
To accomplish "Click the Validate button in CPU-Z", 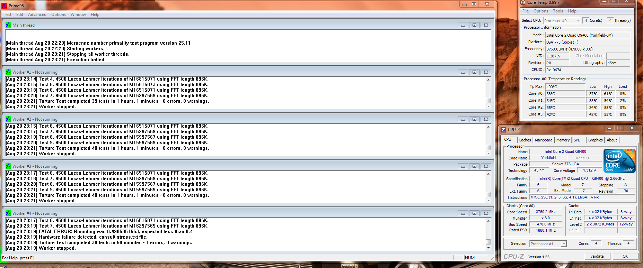I will pos(597,256).
